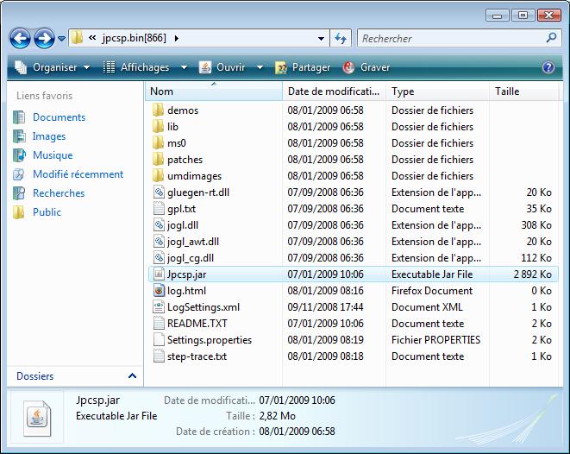Click the Musique sidebar icon
The image size is (570, 454).
19,155
